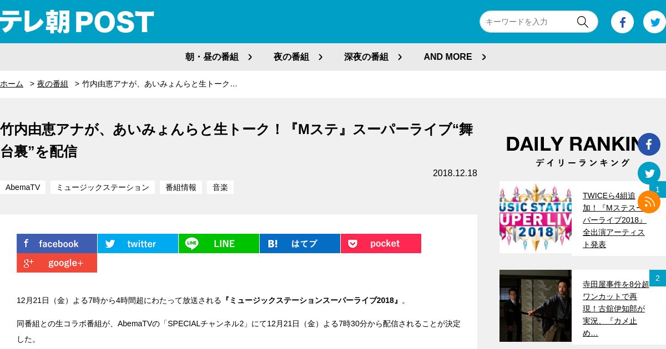Share article via the LINE button
The width and height of the screenshot is (666, 349).
tap(219, 244)
